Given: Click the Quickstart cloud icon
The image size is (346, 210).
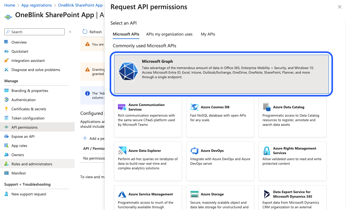Looking at the screenshot, I should [6, 51].
